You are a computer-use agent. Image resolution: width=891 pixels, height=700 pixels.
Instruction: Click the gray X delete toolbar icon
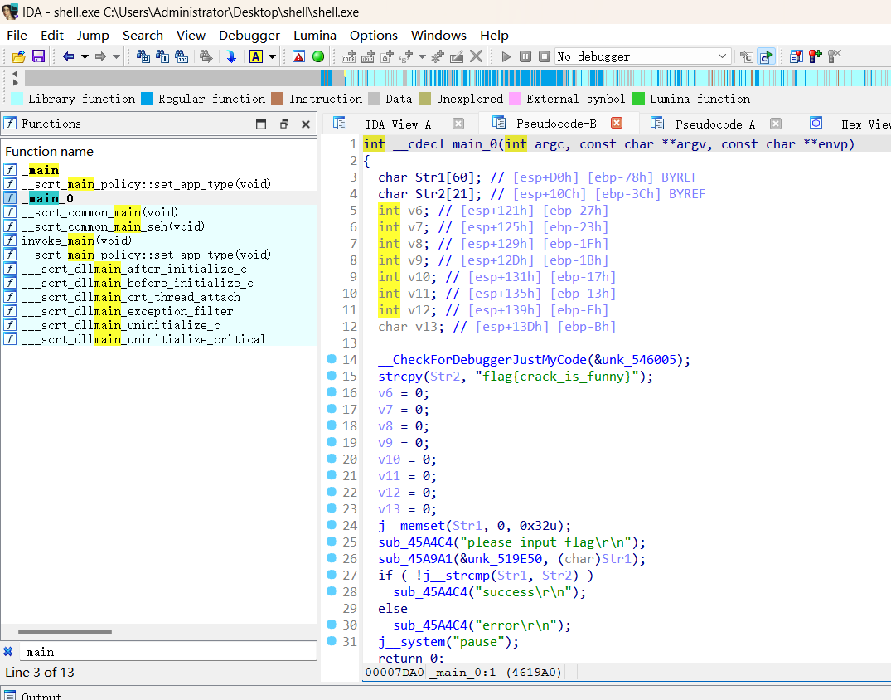(477, 56)
